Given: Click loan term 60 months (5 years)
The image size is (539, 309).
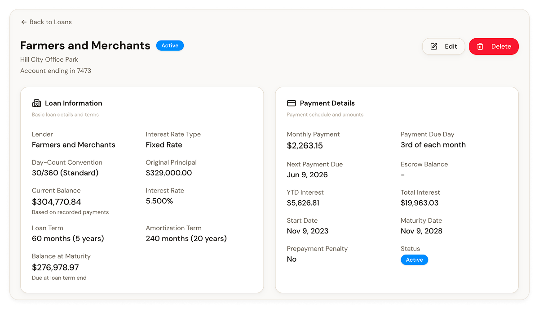Looking at the screenshot, I should tap(68, 238).
